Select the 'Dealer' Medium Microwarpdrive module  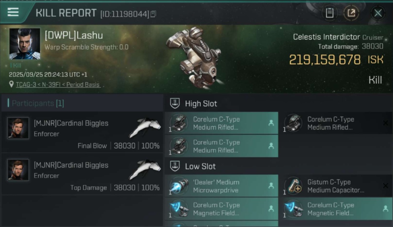click(221, 186)
